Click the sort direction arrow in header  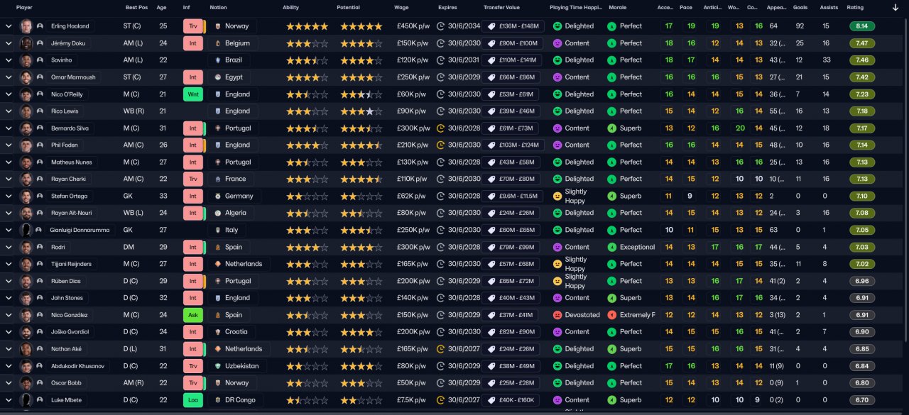point(895,7)
